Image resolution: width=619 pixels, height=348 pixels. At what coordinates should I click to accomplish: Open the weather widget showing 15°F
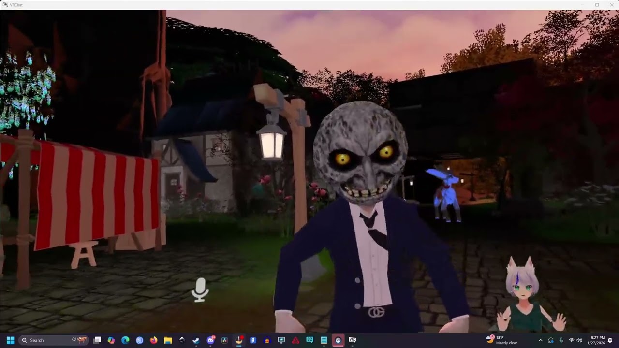click(x=501, y=340)
